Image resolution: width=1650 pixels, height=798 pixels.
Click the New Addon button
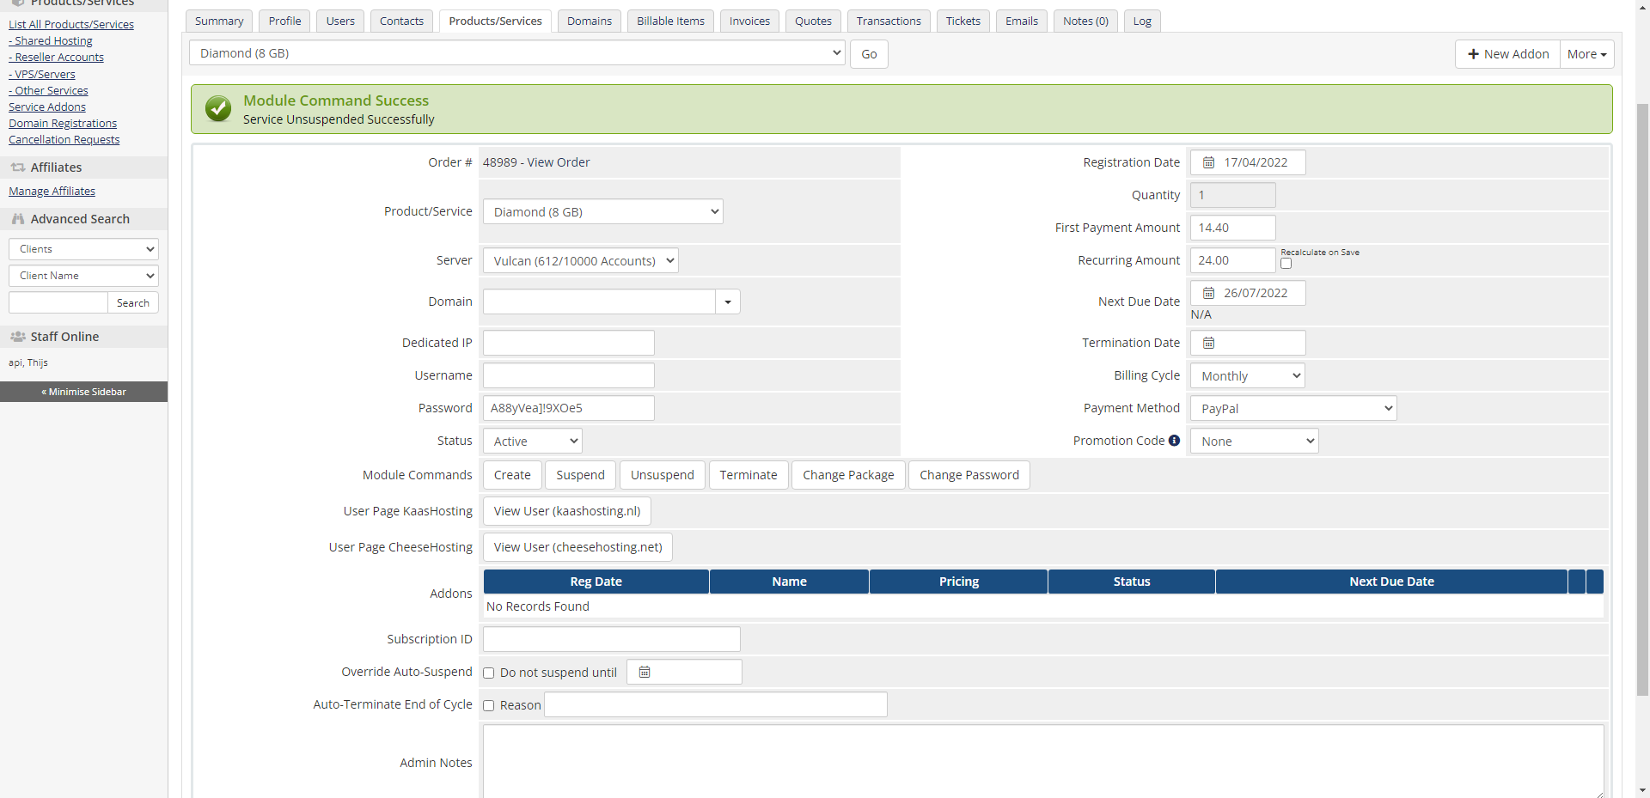pos(1507,53)
